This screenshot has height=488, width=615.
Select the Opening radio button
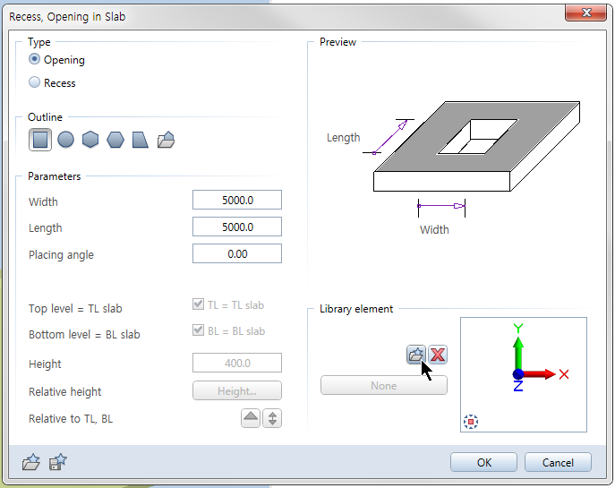point(35,60)
